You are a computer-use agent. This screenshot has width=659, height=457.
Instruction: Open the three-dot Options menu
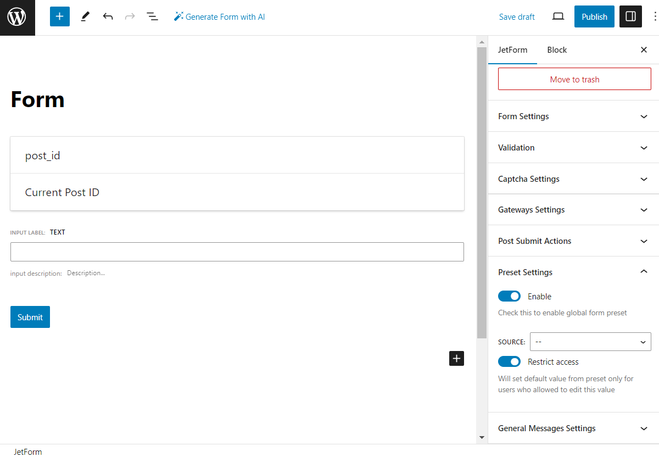coord(654,16)
